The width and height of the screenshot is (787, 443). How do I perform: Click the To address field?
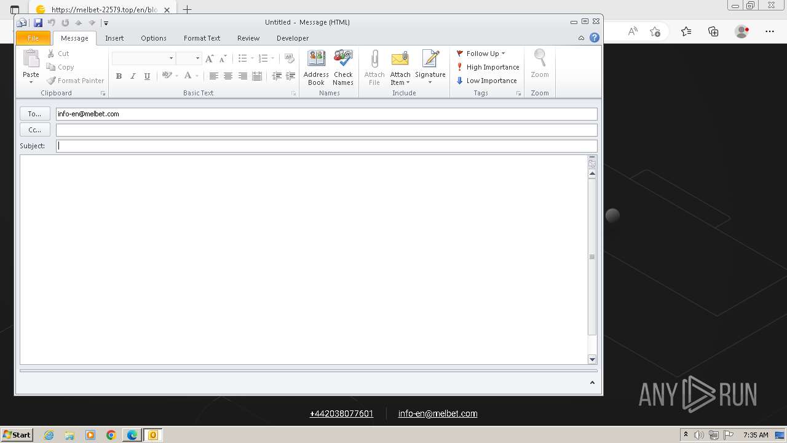point(326,114)
